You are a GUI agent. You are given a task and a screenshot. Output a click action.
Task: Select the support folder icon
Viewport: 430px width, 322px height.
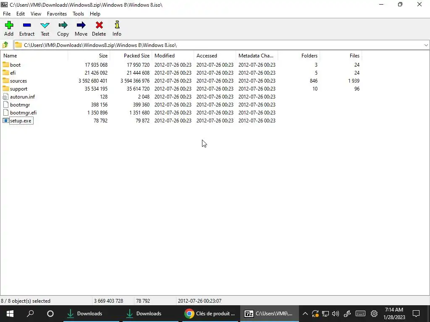coord(6,88)
